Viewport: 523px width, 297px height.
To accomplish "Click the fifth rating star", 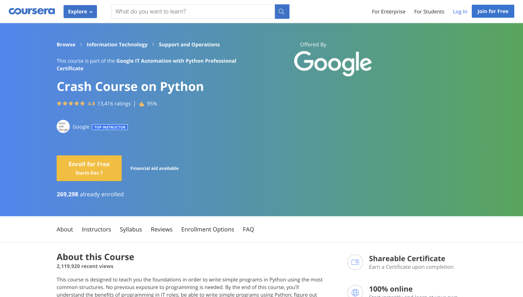I will pos(83,103).
